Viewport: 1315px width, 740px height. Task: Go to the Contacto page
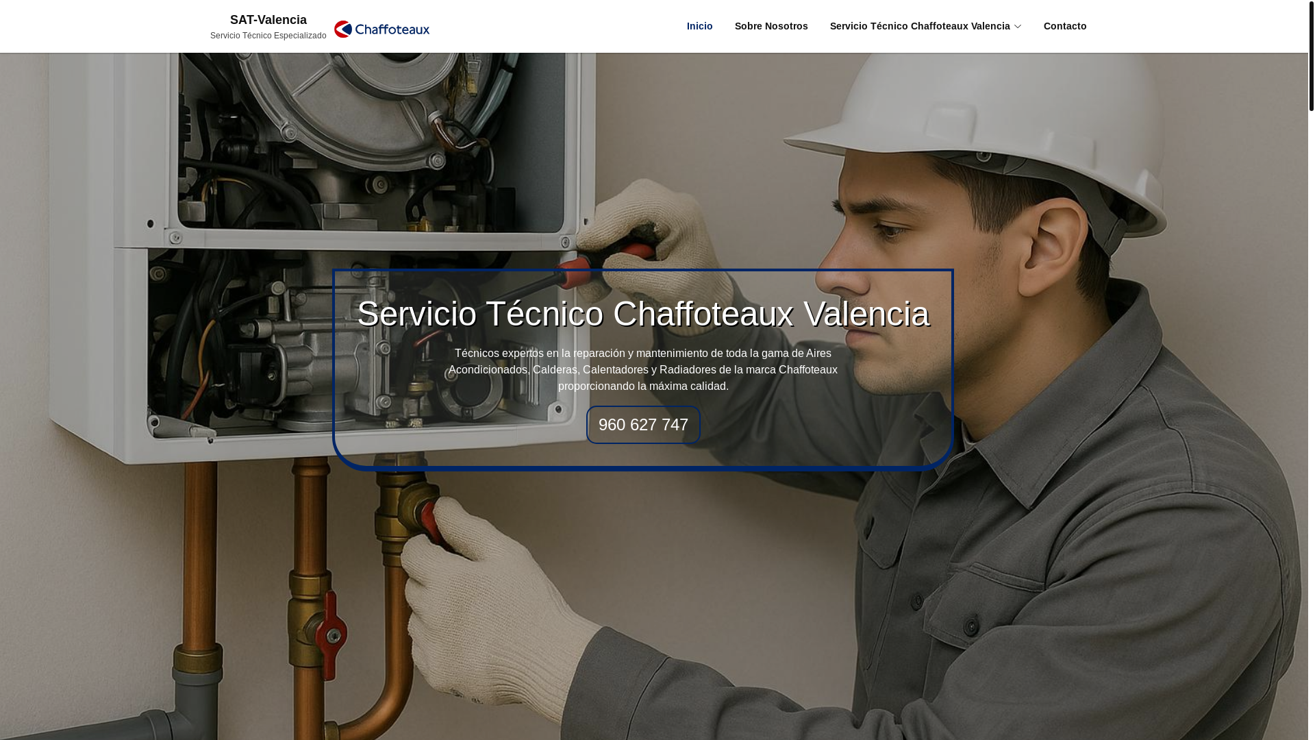pos(1064,26)
